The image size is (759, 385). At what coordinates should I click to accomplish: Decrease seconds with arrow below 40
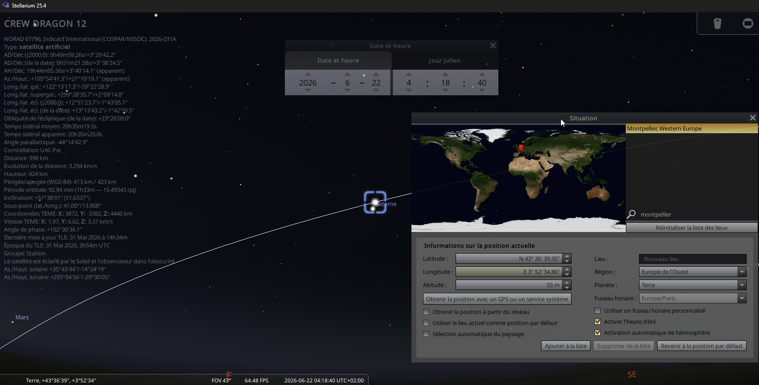coord(482,90)
